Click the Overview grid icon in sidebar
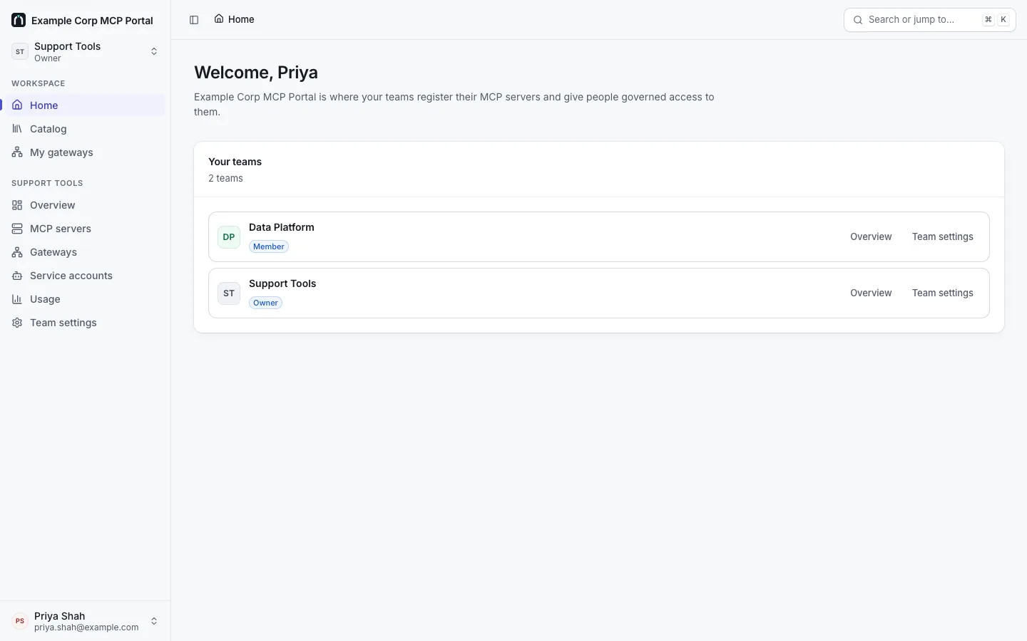Image resolution: width=1027 pixels, height=641 pixels. 17,205
